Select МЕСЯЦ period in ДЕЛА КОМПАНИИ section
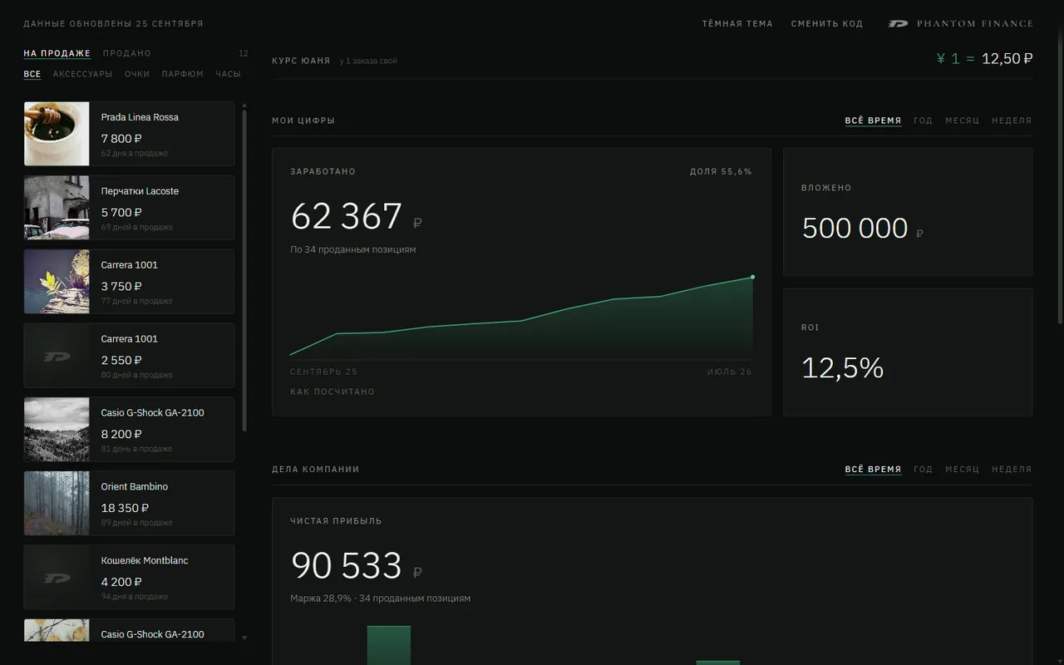The height and width of the screenshot is (665, 1064). click(963, 470)
